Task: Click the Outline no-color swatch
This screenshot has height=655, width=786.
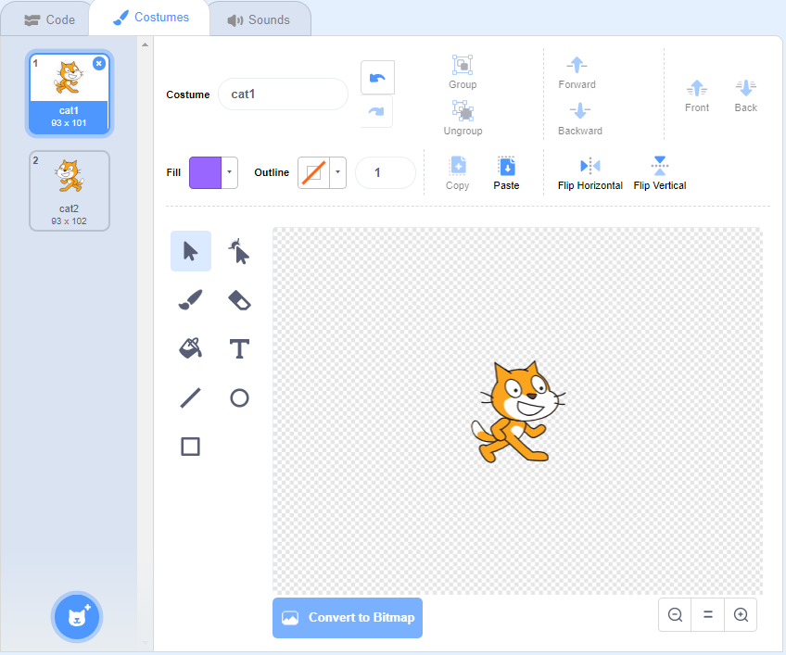Action: click(x=314, y=172)
